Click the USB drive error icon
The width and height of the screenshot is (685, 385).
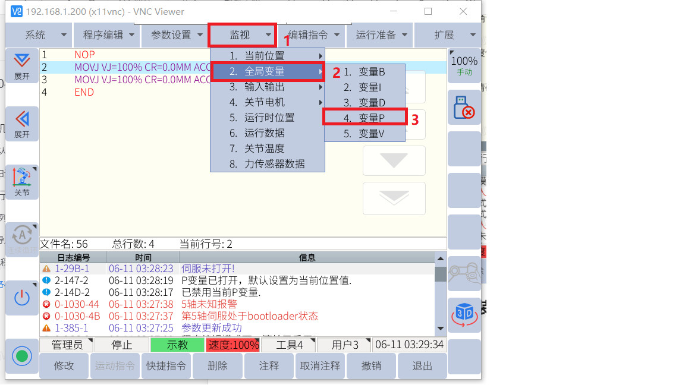point(464,108)
